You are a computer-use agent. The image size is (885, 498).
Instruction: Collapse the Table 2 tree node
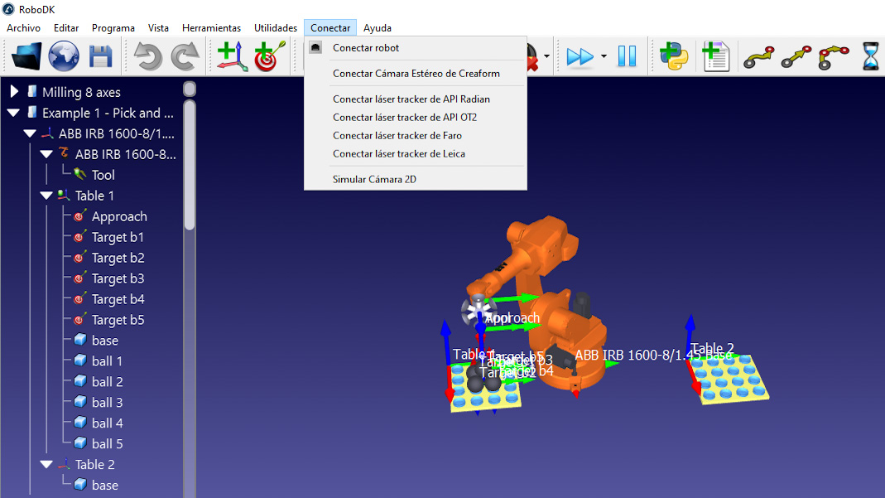pyautogui.click(x=46, y=465)
